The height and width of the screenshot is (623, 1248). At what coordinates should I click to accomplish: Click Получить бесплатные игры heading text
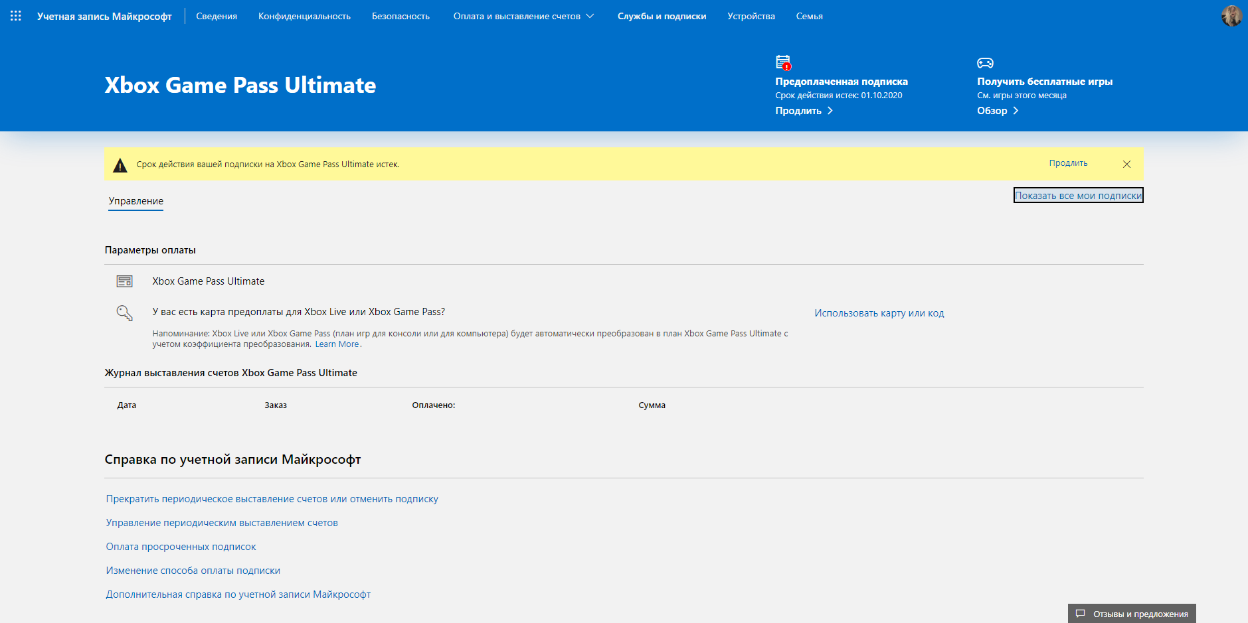click(1045, 82)
